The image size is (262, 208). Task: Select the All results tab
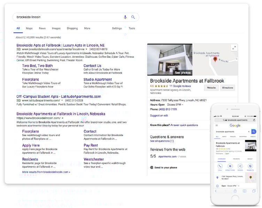point(18,28)
